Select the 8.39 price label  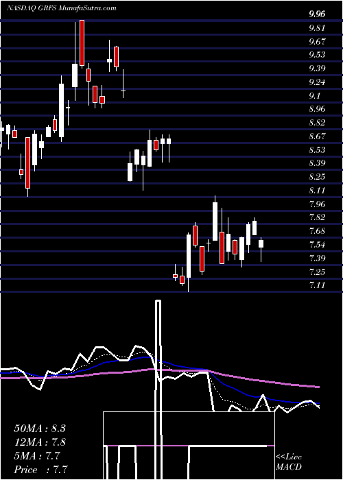(317, 163)
